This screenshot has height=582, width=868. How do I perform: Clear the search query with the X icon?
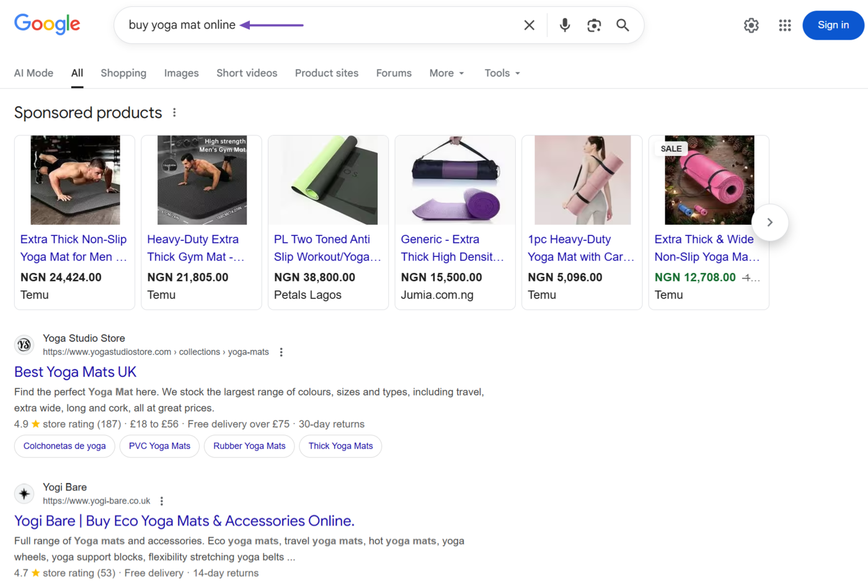tap(529, 25)
